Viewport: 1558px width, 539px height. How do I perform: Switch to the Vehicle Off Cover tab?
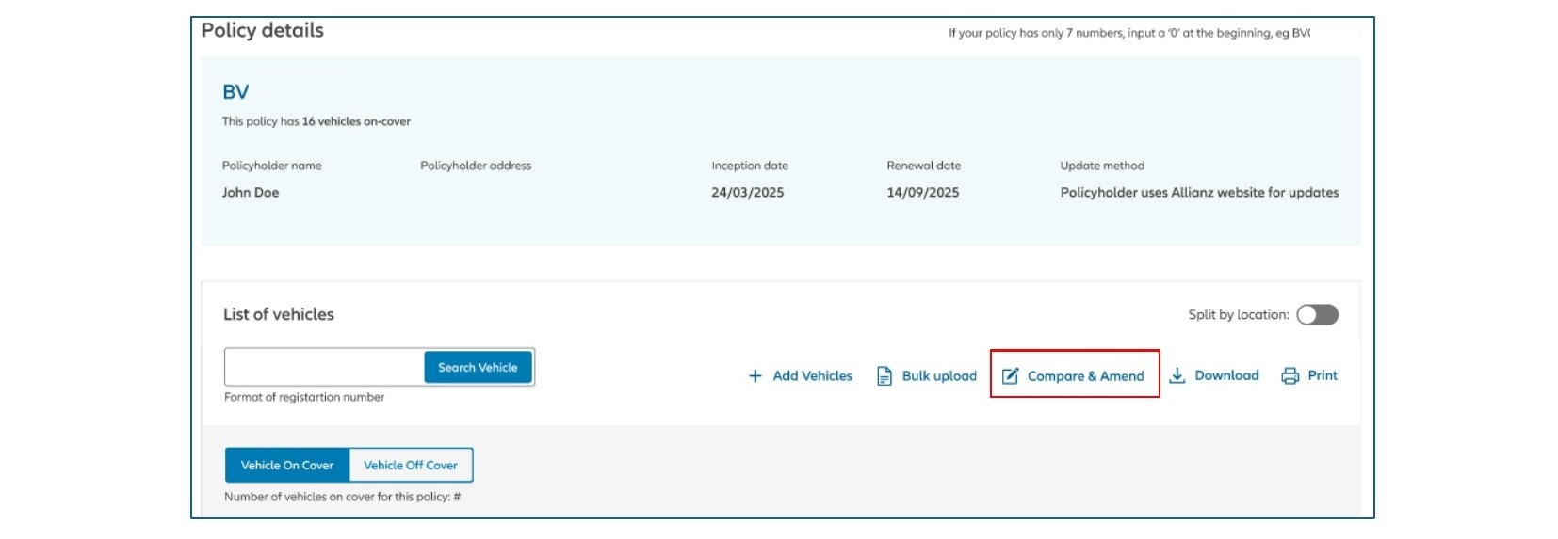pos(411,465)
